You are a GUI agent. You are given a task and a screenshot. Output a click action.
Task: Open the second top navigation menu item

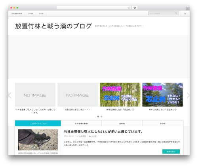pyautogui.click(x=30, y=13)
